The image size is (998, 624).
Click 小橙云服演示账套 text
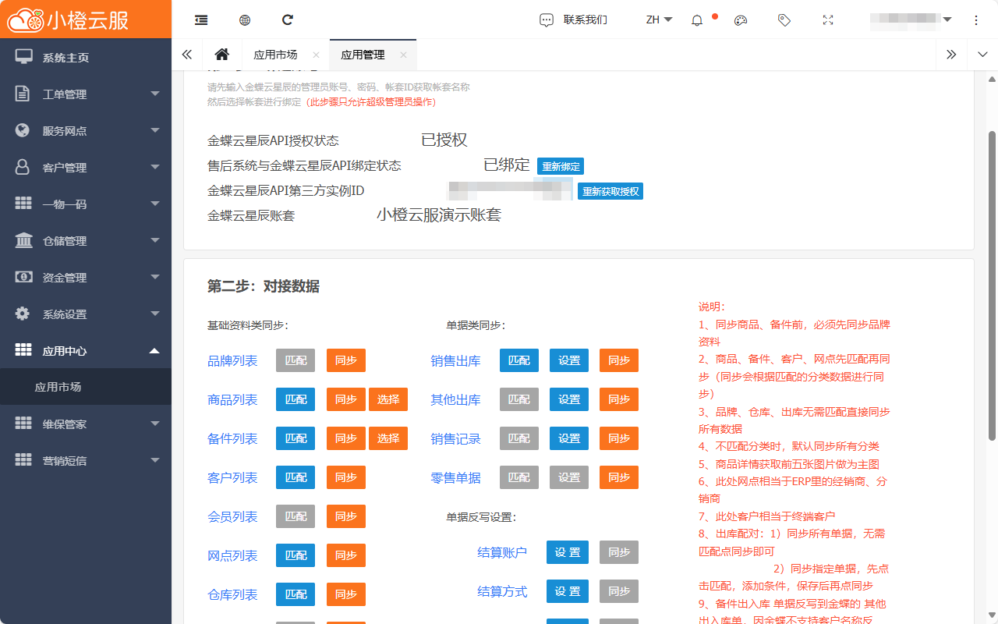439,214
